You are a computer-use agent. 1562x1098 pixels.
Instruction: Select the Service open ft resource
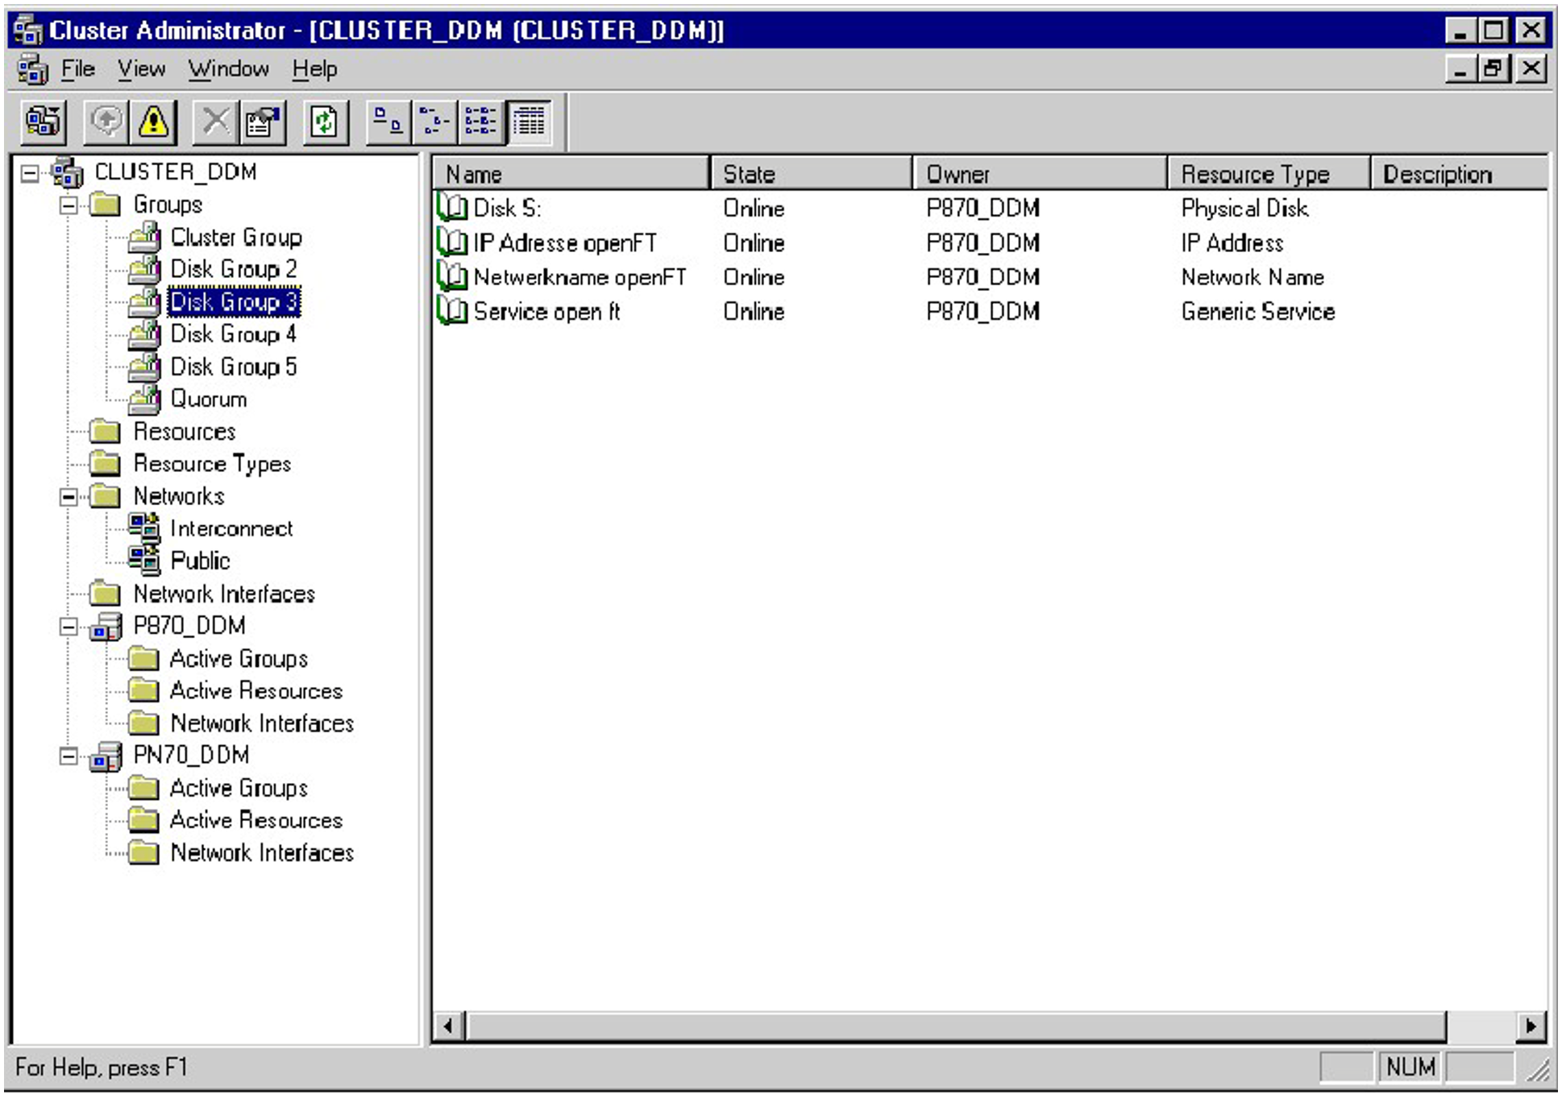546,312
